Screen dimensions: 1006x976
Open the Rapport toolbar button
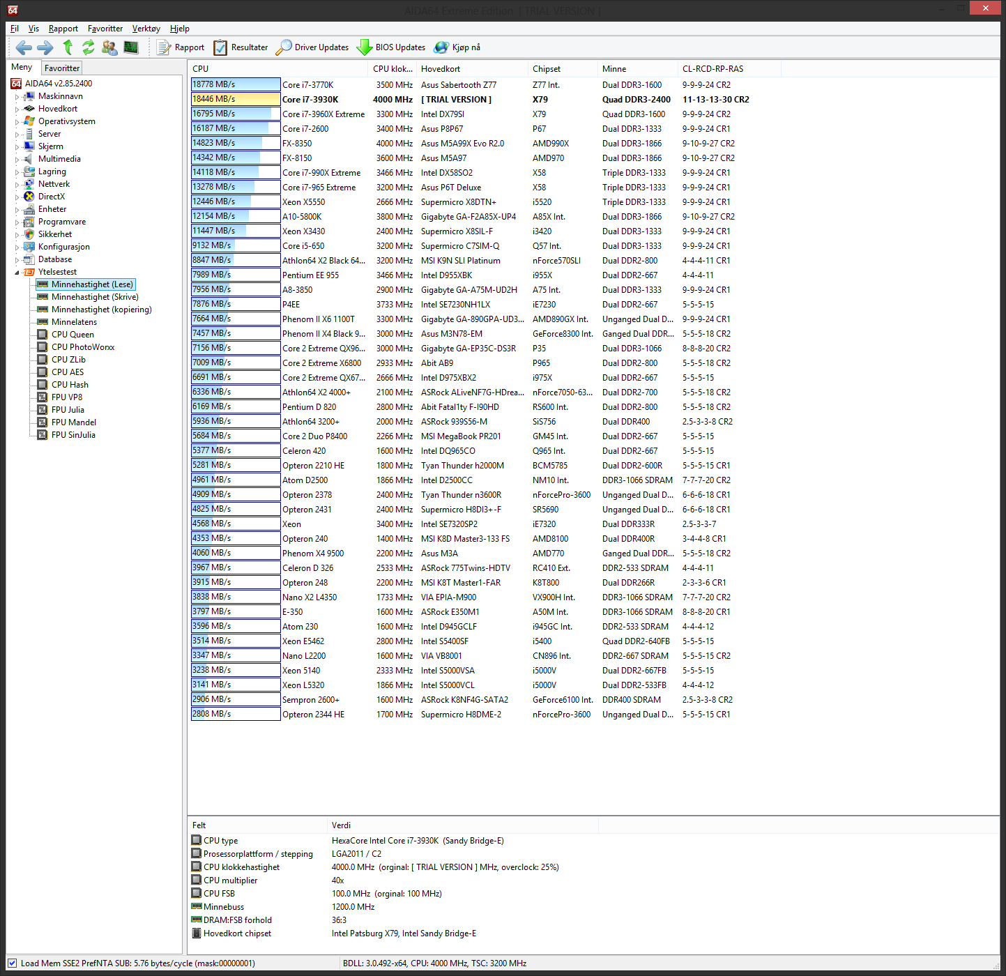pos(181,47)
